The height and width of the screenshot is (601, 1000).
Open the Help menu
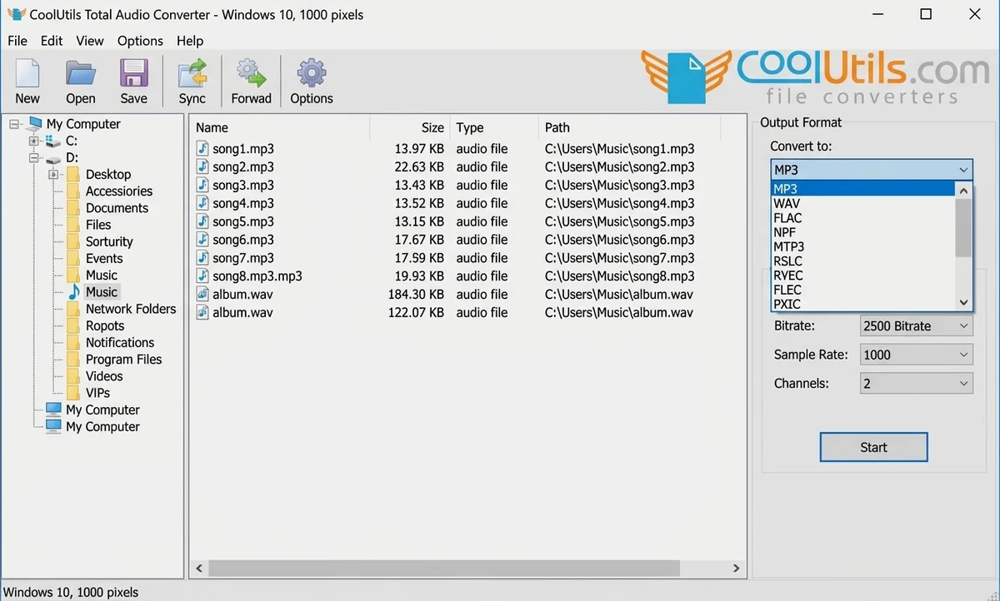click(x=189, y=40)
